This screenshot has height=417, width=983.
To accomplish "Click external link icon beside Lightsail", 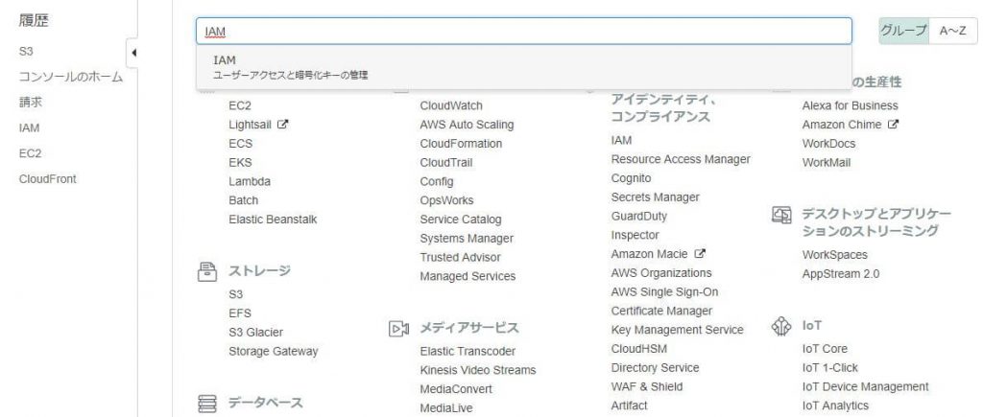I will pos(283,124).
